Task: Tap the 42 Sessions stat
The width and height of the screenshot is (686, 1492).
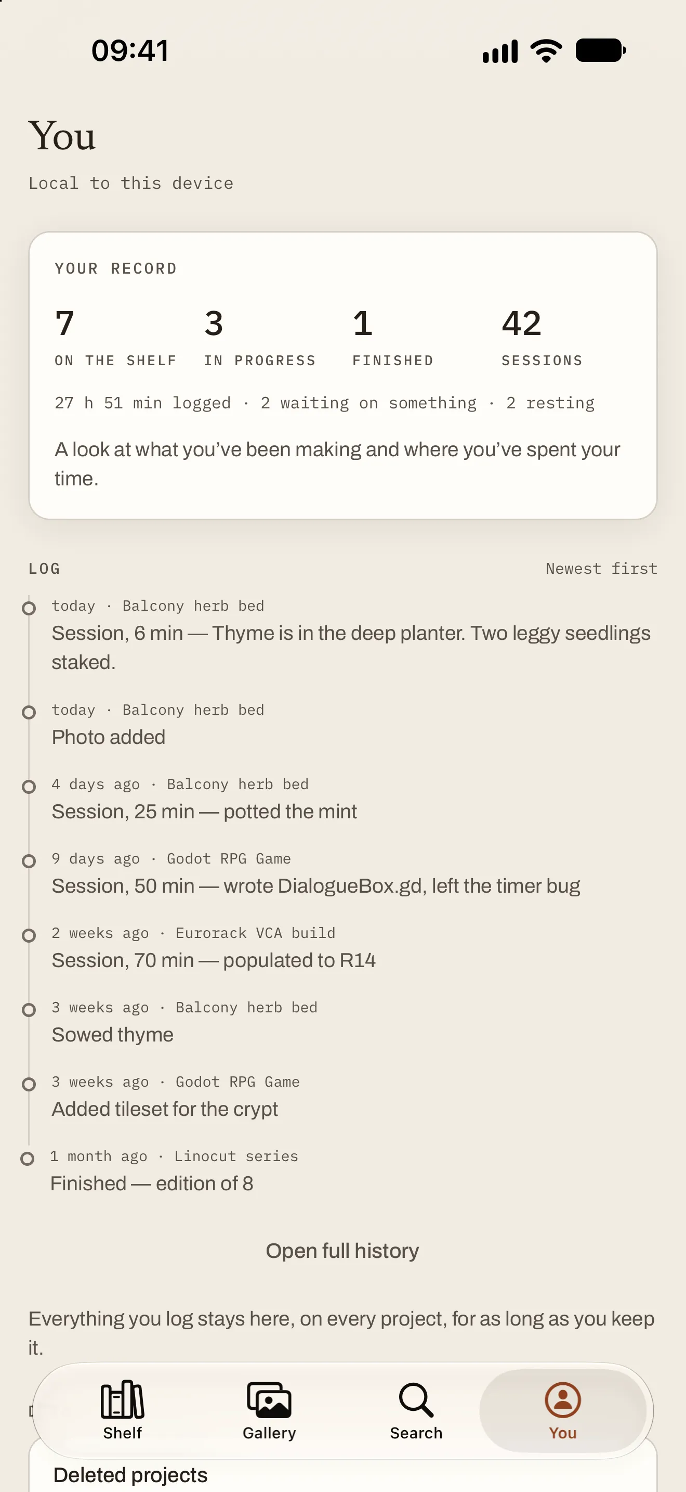Action: click(542, 337)
